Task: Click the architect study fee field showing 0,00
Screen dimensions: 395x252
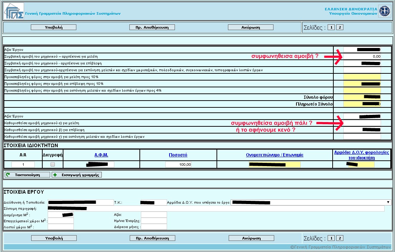Action: [362, 56]
